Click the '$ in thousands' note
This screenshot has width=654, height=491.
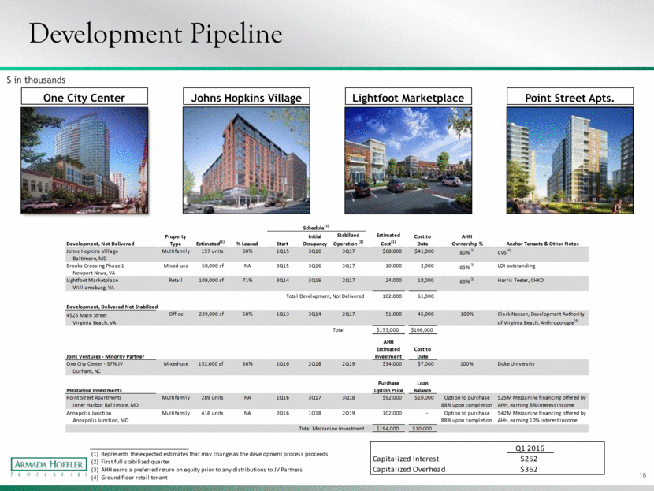tap(36, 80)
